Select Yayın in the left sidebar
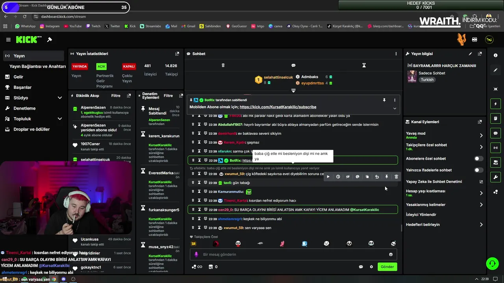This screenshot has height=283, width=504. [x=33, y=56]
